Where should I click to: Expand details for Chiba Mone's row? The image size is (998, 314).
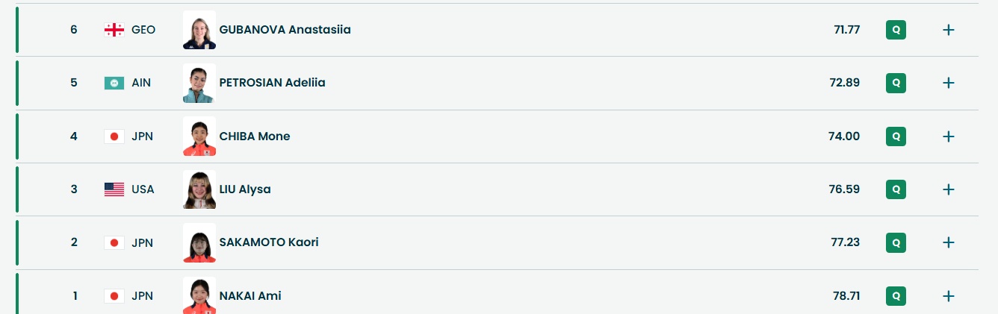948,136
